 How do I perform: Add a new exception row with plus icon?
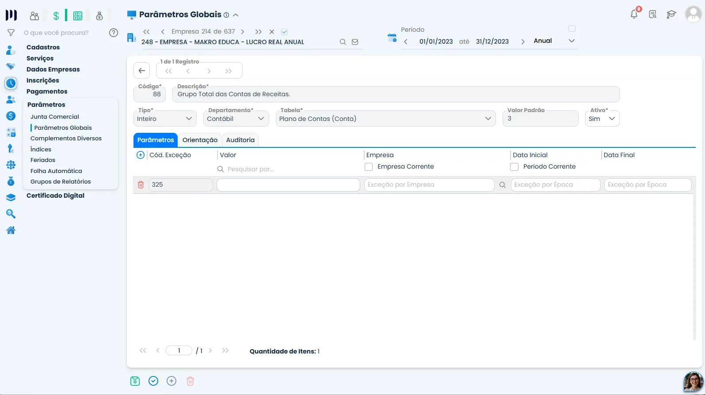141,155
